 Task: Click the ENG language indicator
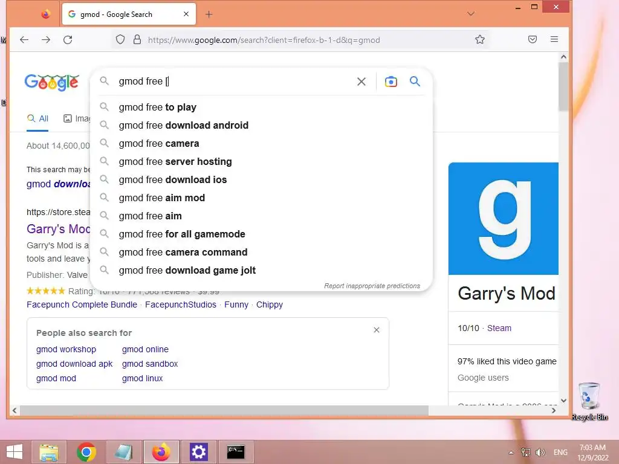tap(560, 453)
